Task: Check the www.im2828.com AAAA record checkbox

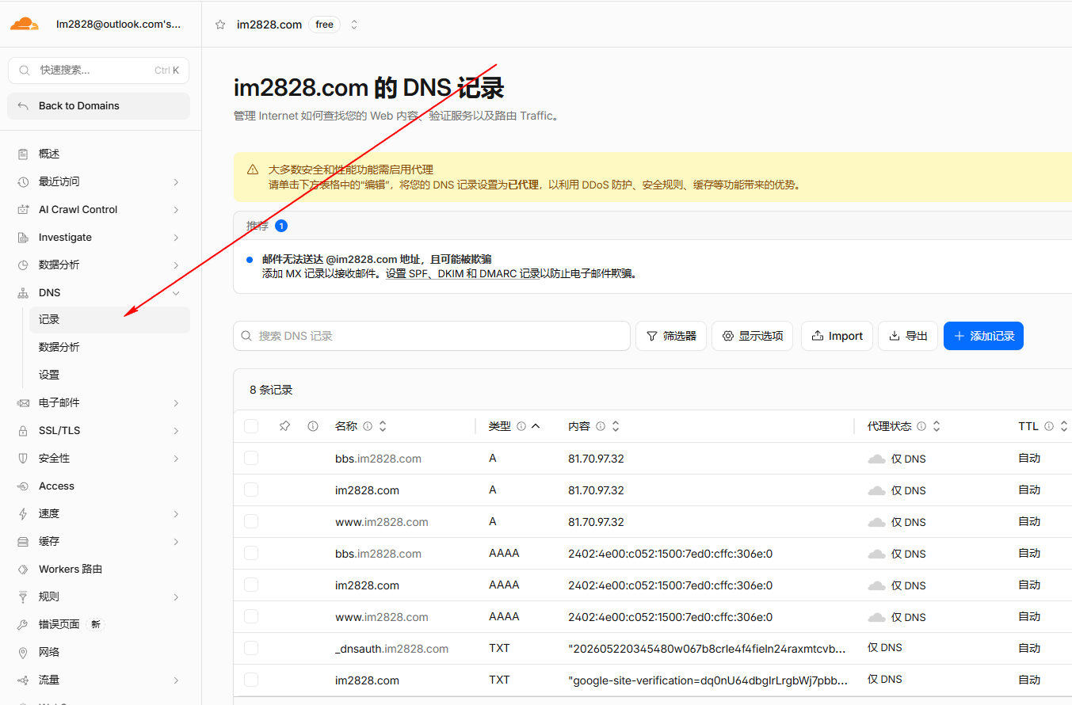Action: tap(251, 616)
